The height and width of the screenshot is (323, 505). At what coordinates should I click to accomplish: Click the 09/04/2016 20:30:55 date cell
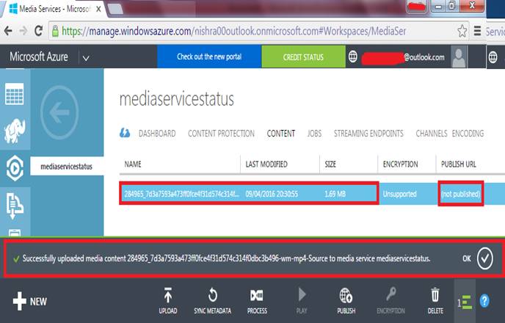(272, 194)
